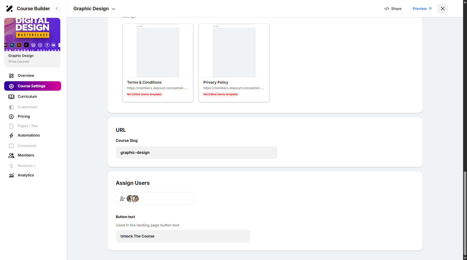
Task: Open the Terms & Conditions page card
Action: click(x=158, y=63)
